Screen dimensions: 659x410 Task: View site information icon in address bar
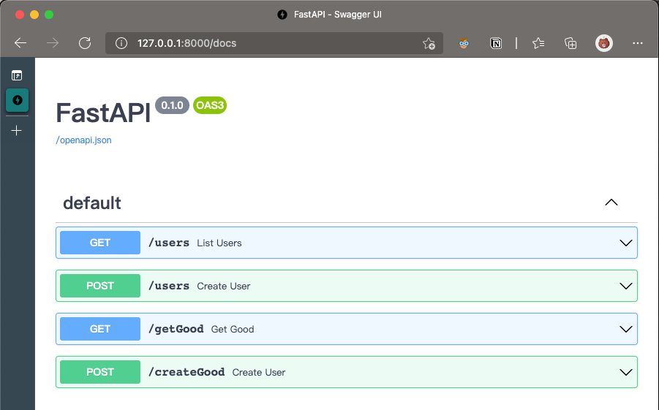pyautogui.click(x=121, y=43)
